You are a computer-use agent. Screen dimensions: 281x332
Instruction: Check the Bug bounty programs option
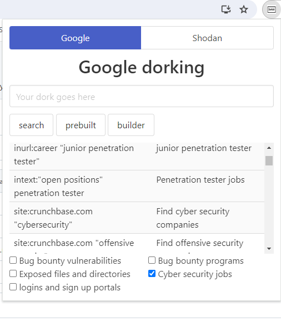tap(152, 260)
